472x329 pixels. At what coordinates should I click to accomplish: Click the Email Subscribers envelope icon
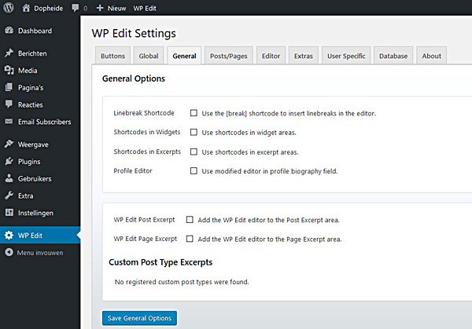(x=9, y=122)
